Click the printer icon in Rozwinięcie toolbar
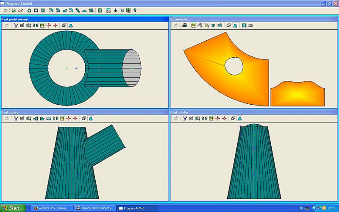 point(185,25)
